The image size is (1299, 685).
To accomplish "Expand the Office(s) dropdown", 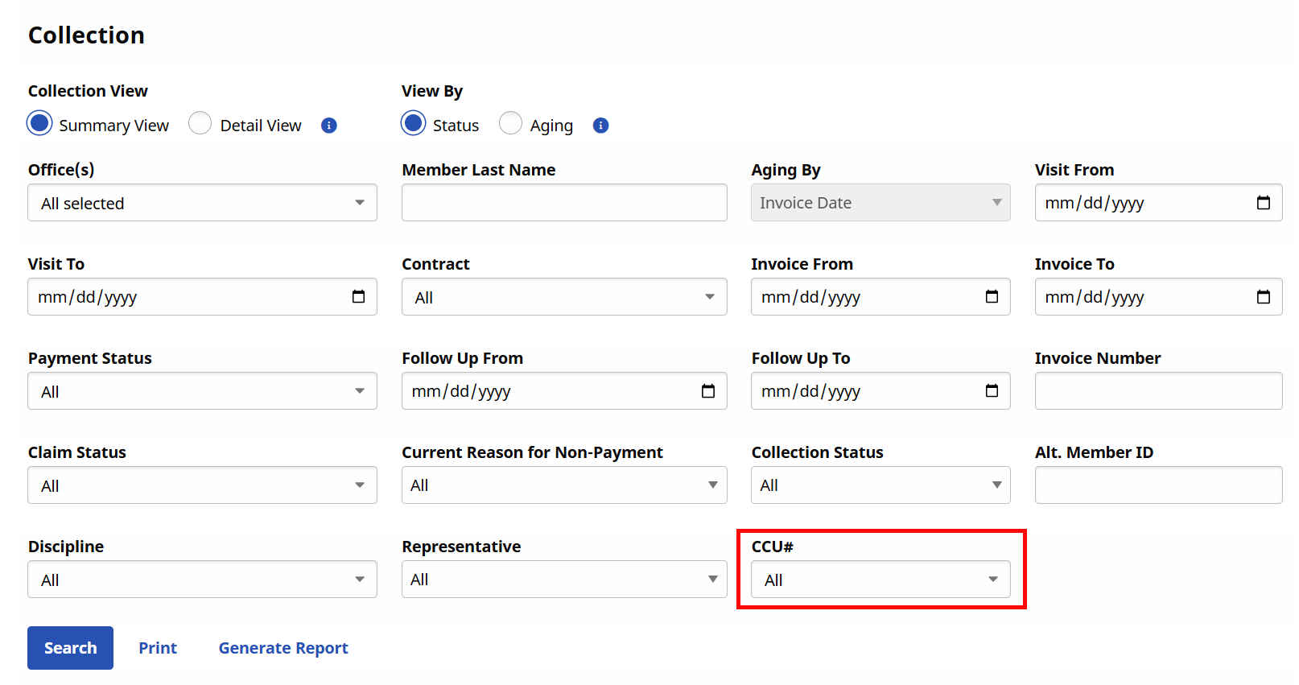I will point(202,203).
